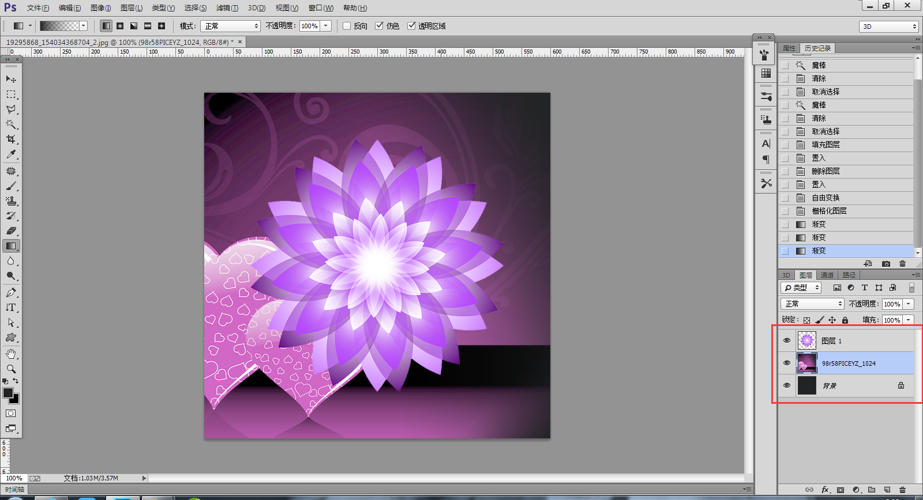
Task: Create new group folder icon
Action: [x=872, y=490]
